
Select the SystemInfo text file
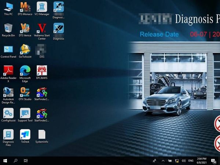pyautogui.click(x=42, y=136)
